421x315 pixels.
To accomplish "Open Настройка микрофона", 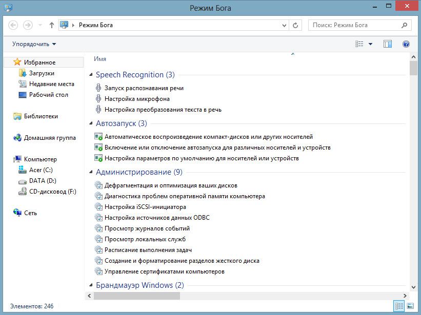I will click(137, 99).
